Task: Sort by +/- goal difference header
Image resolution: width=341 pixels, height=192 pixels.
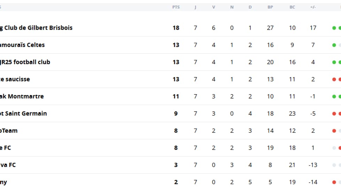Action: (x=313, y=7)
